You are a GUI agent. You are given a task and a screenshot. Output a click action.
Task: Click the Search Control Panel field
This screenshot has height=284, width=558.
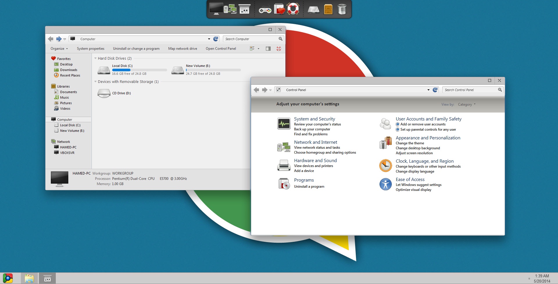coord(470,90)
